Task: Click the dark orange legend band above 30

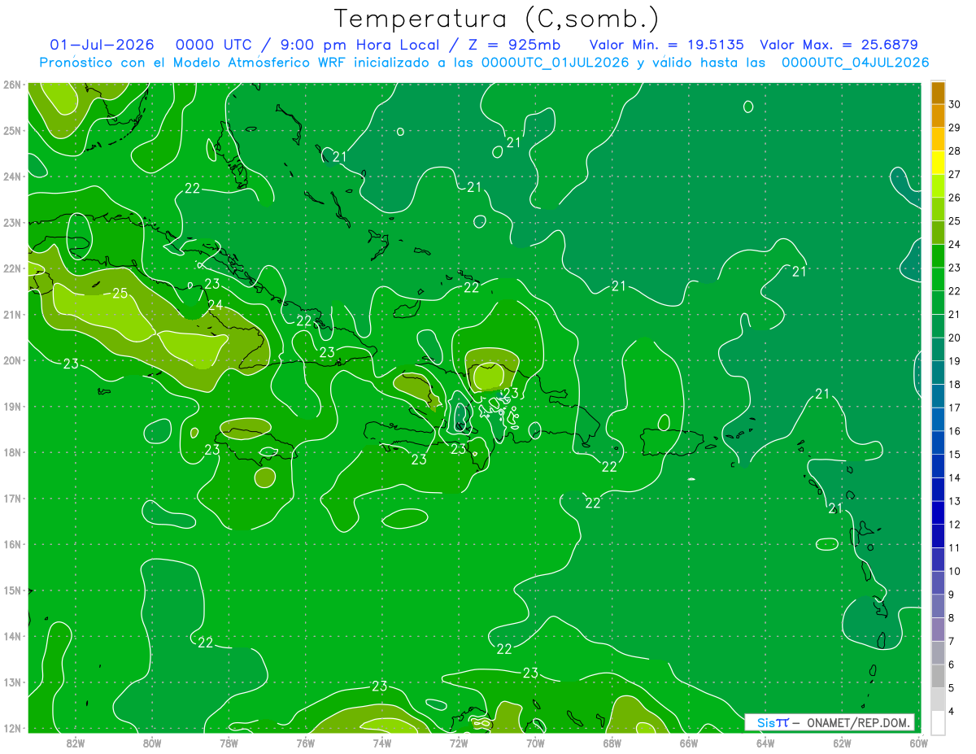Action: 938,92
